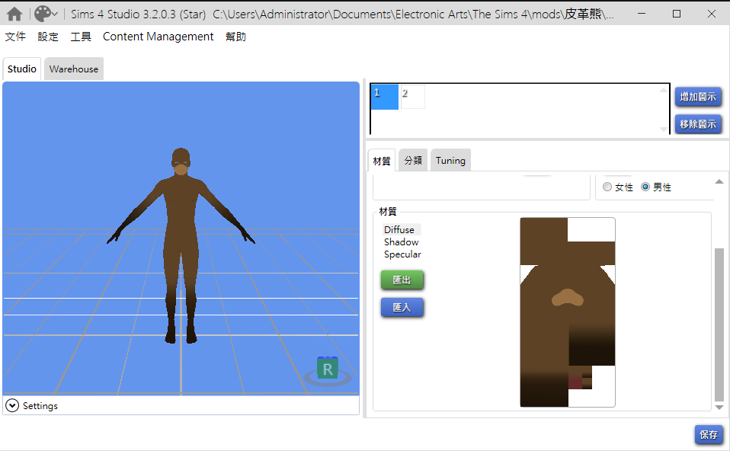Click the swatch list scroll down arrow
The image size is (730, 451).
(664, 130)
